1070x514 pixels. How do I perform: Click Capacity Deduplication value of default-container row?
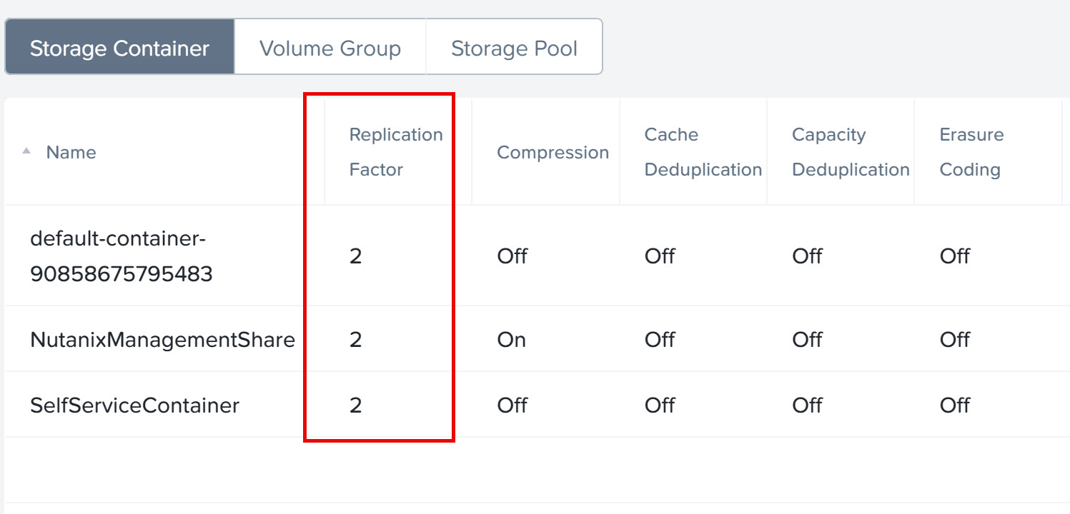tap(807, 256)
